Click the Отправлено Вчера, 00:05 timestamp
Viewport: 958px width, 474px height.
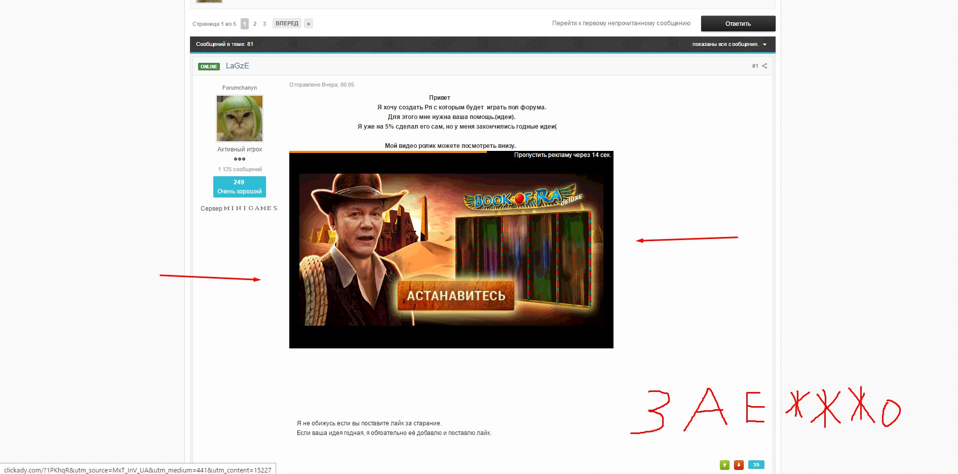(322, 85)
